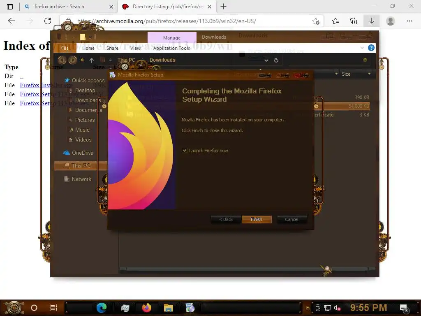Click Cancel in the Firefox Setup wizard
The width and height of the screenshot is (421, 316).
291,219
